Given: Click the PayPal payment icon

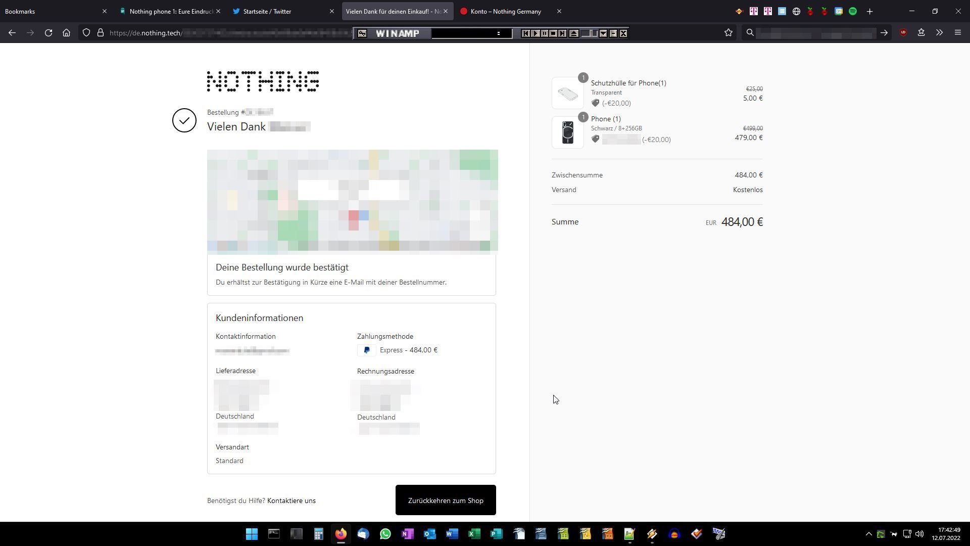Looking at the screenshot, I should coord(366,350).
